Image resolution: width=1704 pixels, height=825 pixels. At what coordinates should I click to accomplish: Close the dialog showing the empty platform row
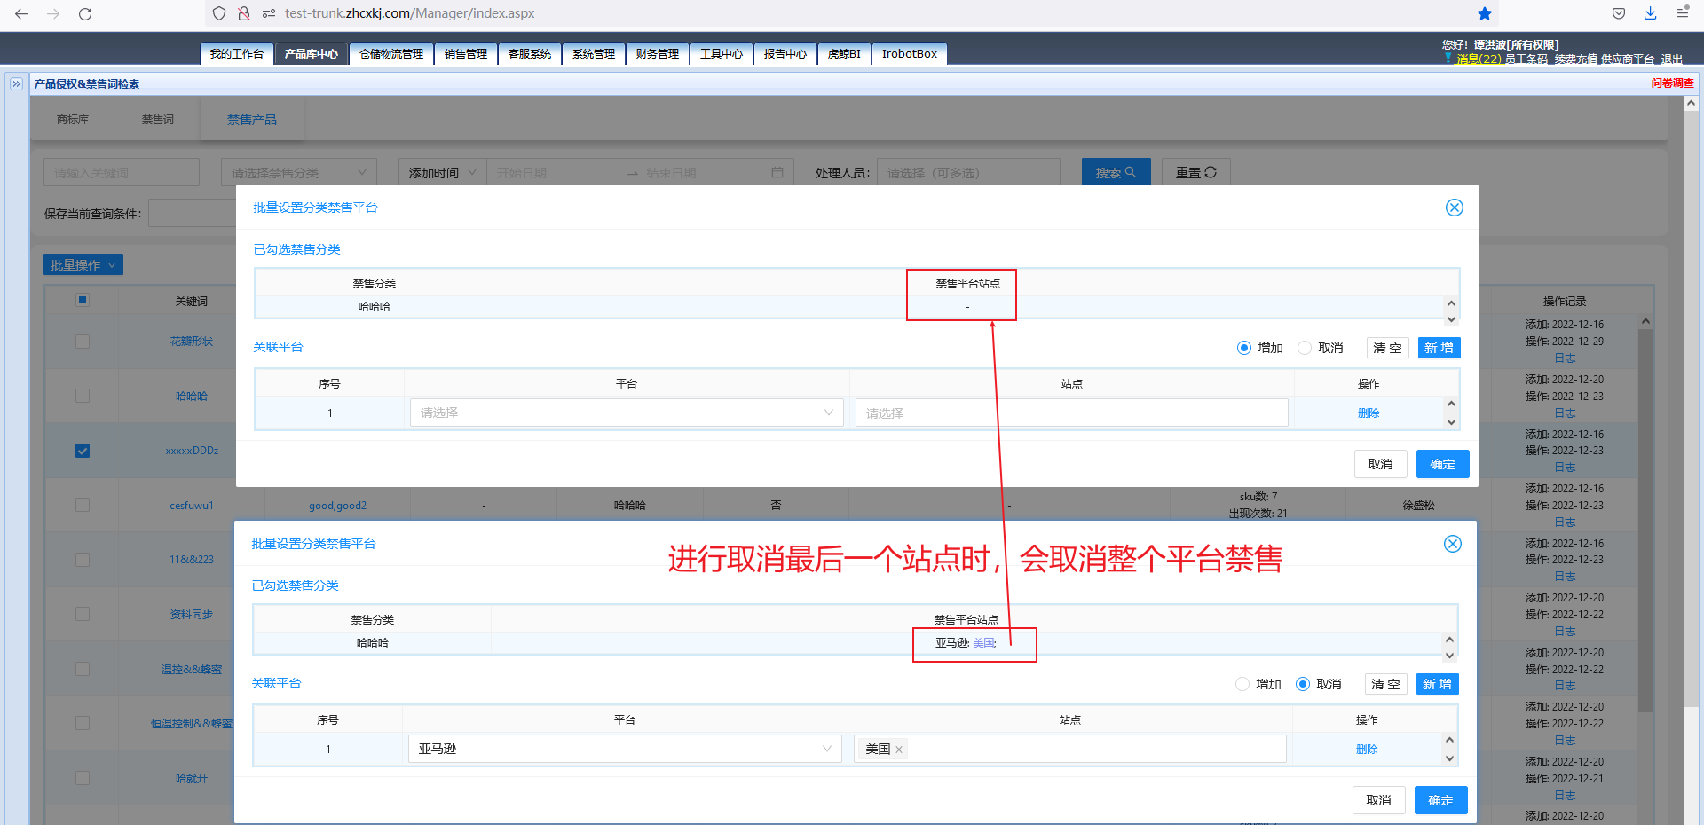pos(1455,208)
